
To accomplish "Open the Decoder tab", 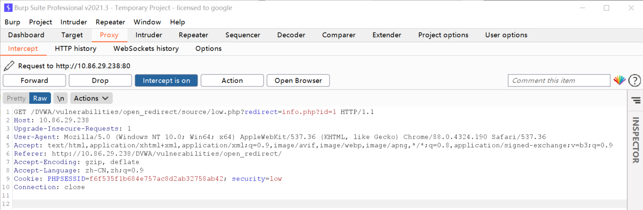I will tap(291, 35).
